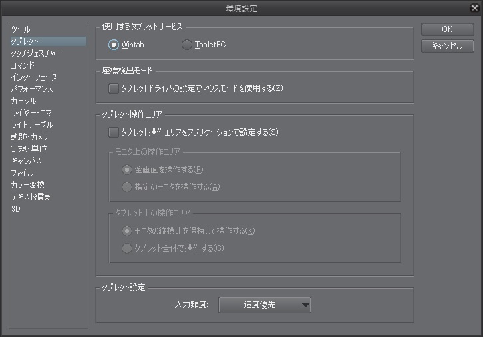Open the タッチジェスチャー category
The height and width of the screenshot is (340, 485).
click(49, 53)
